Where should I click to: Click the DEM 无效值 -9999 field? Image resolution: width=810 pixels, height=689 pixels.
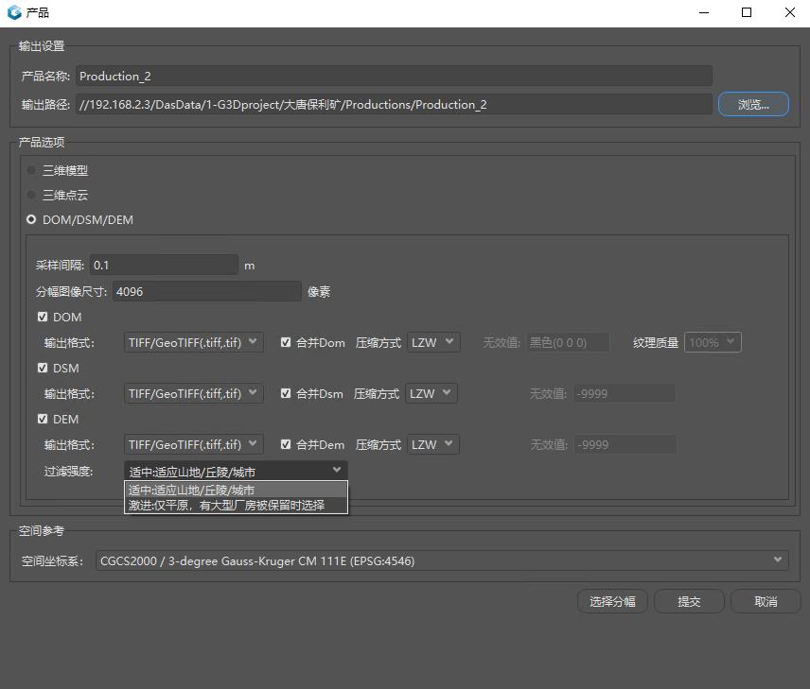tap(625, 444)
